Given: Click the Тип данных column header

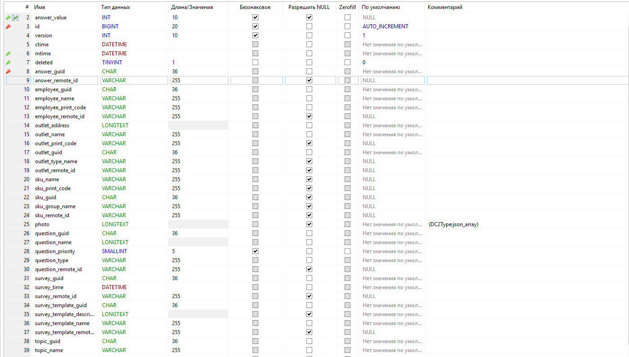Looking at the screenshot, I should pos(133,7).
